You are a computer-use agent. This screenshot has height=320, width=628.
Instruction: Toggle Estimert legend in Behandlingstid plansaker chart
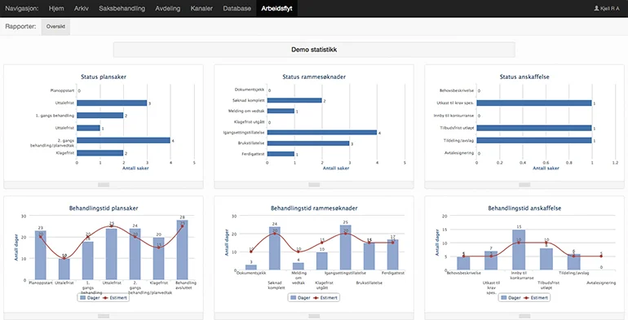[x=115, y=297]
